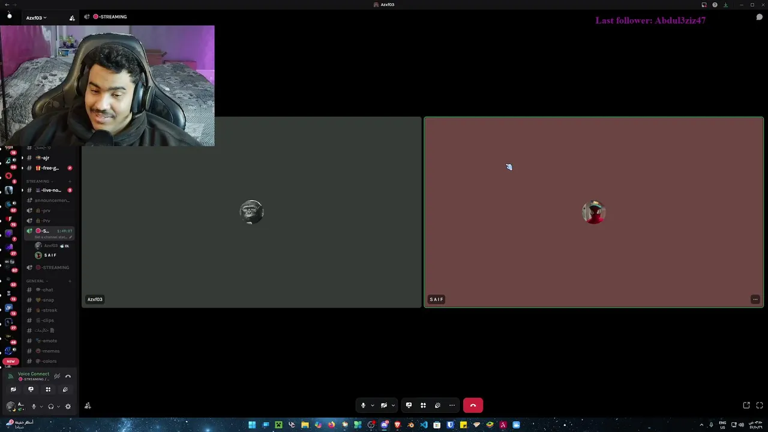Open Windows Start button
Viewport: 768px width, 432px height.
point(252,425)
